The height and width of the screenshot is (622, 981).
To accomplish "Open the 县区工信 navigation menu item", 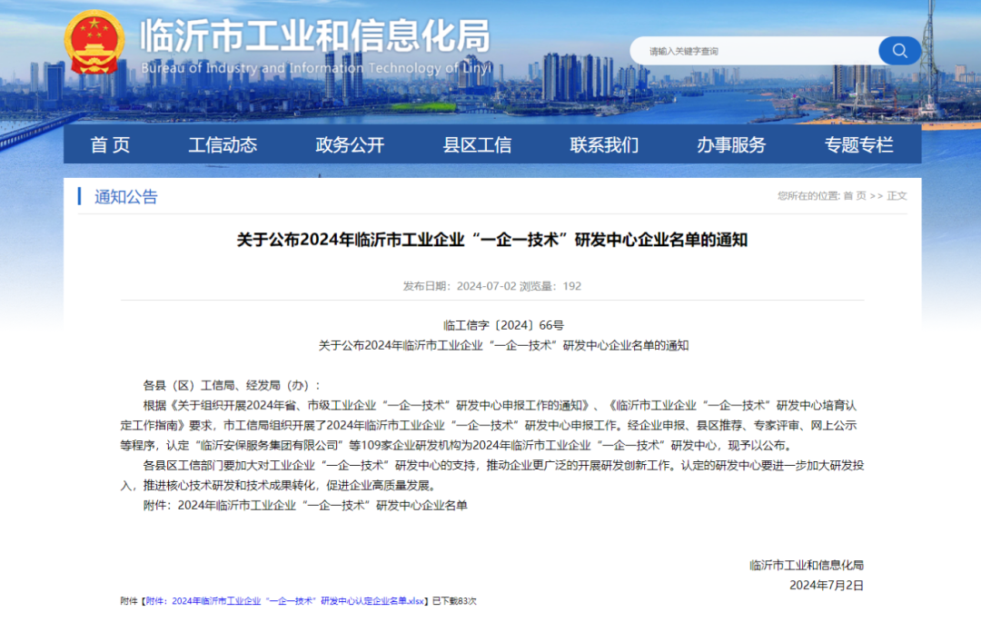I will [478, 145].
